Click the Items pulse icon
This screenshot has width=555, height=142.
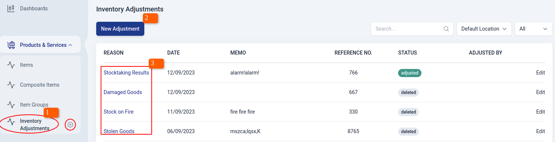11,65
